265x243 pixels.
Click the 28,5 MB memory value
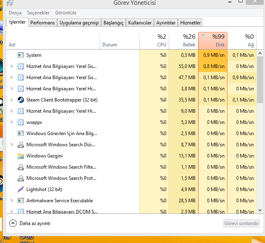pos(187,201)
